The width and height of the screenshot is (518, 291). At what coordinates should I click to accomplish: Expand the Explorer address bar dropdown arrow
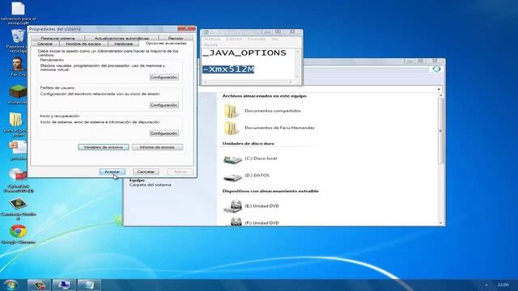(x=439, y=89)
